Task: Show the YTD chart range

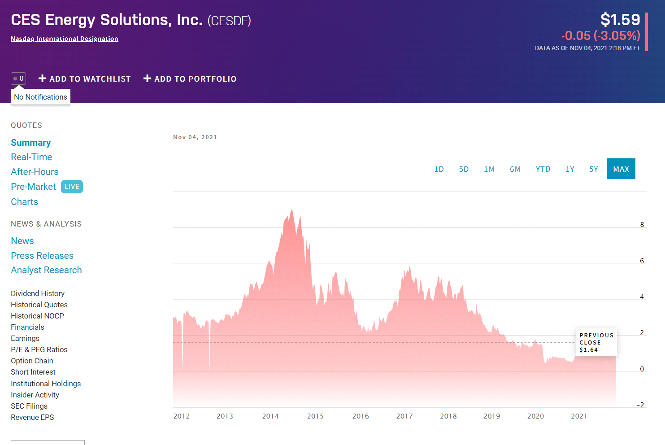Action: [543, 169]
